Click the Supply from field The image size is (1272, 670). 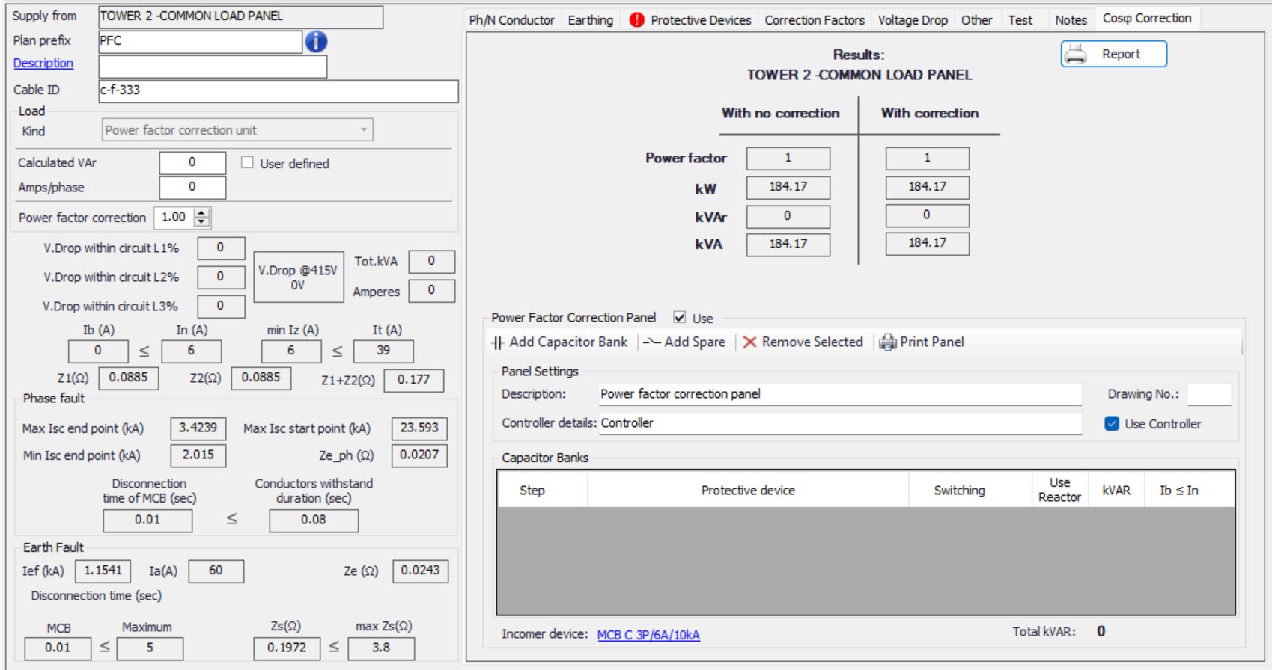click(240, 16)
